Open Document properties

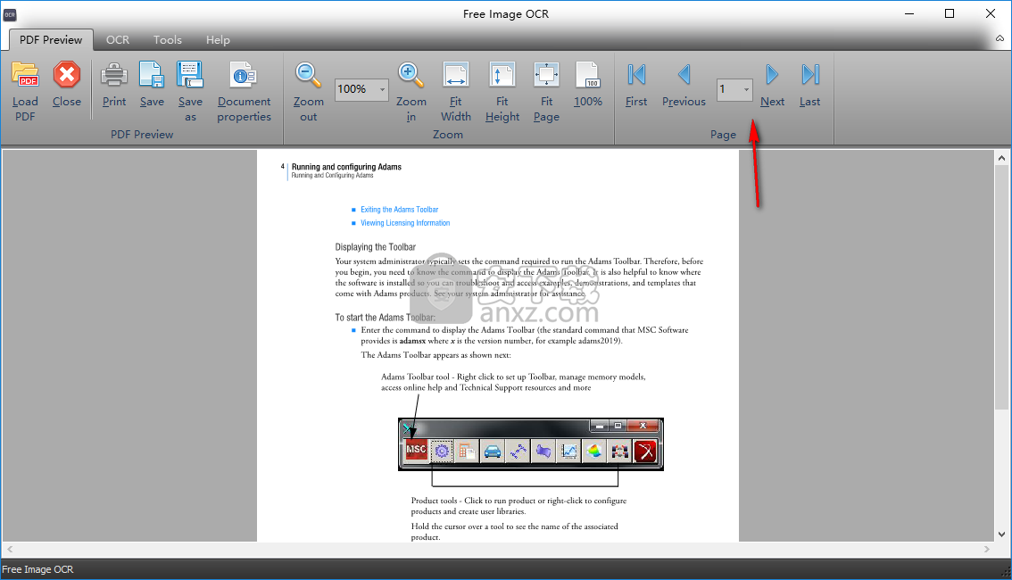(x=244, y=75)
